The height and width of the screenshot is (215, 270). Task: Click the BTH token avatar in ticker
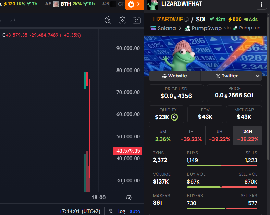[56, 4]
